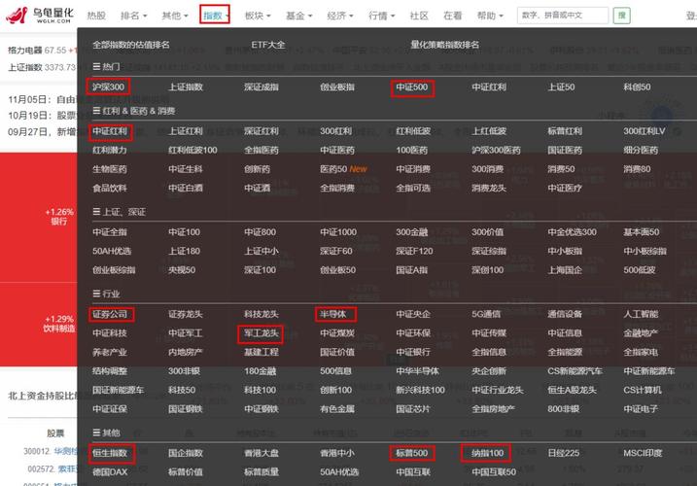Expand the 经济 dropdown menu

[x=340, y=16]
